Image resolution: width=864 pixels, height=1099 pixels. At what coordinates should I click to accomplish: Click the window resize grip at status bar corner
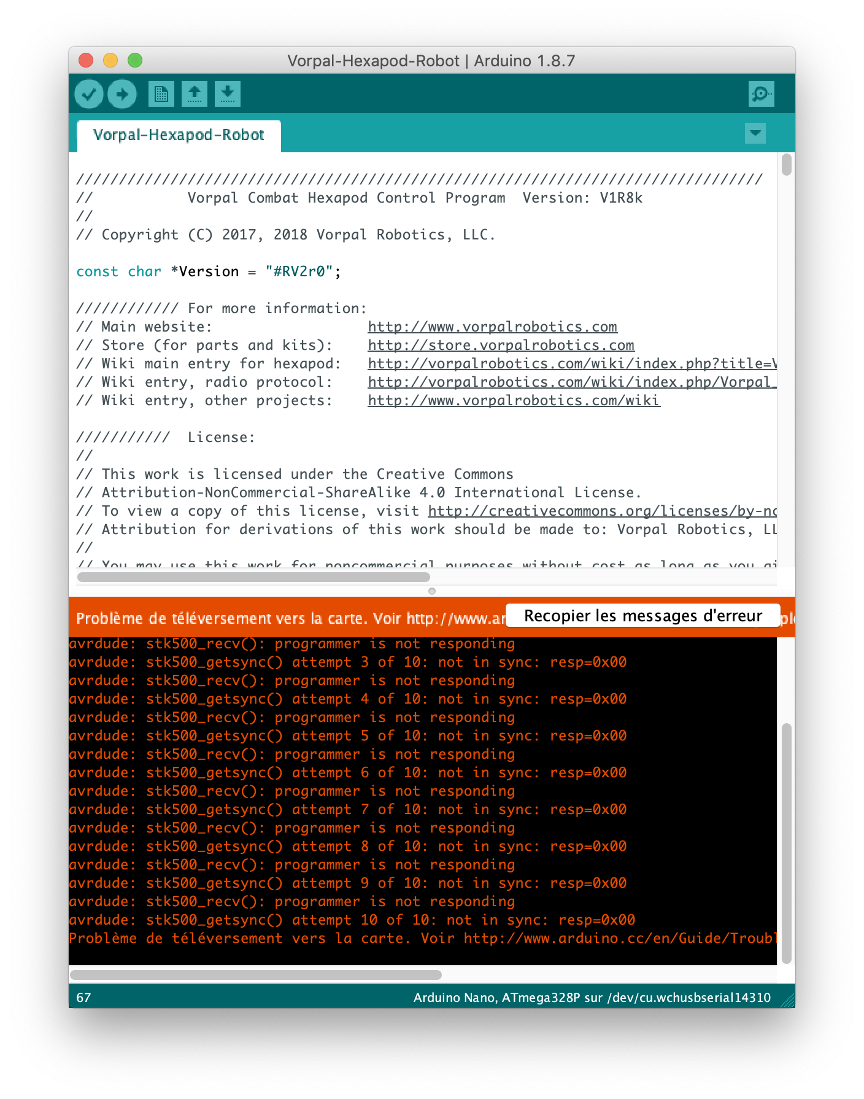point(787,1000)
